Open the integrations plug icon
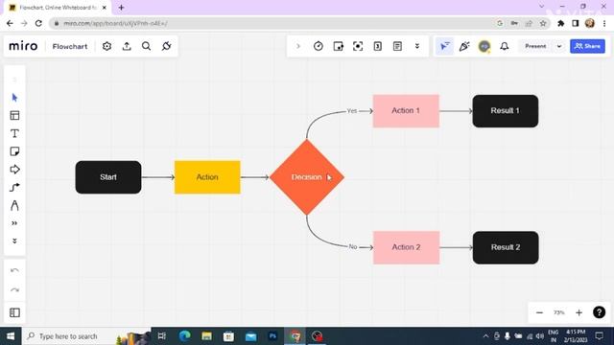This screenshot has height=345, width=614. tap(166, 46)
